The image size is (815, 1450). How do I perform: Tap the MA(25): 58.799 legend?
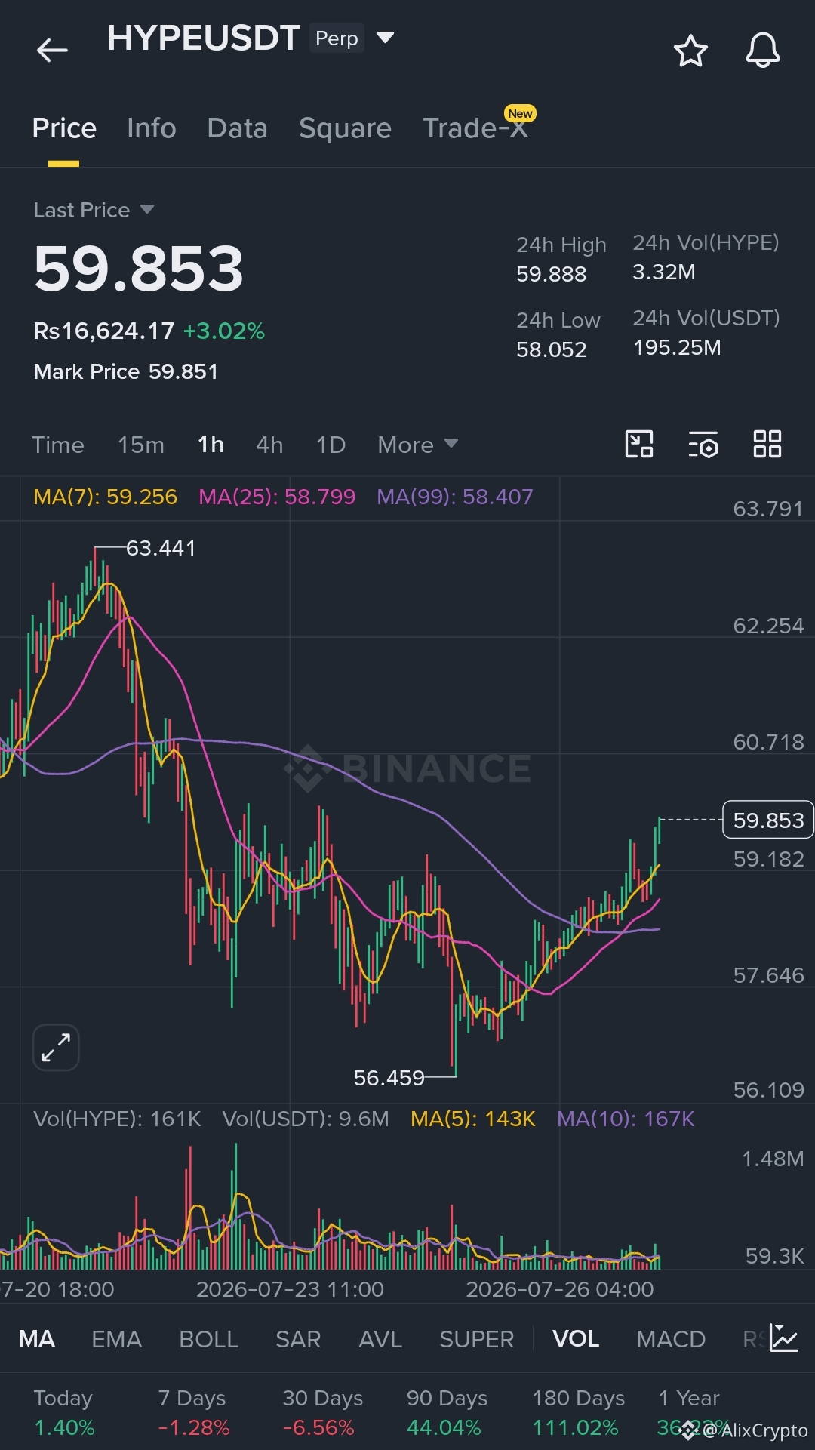tap(277, 497)
